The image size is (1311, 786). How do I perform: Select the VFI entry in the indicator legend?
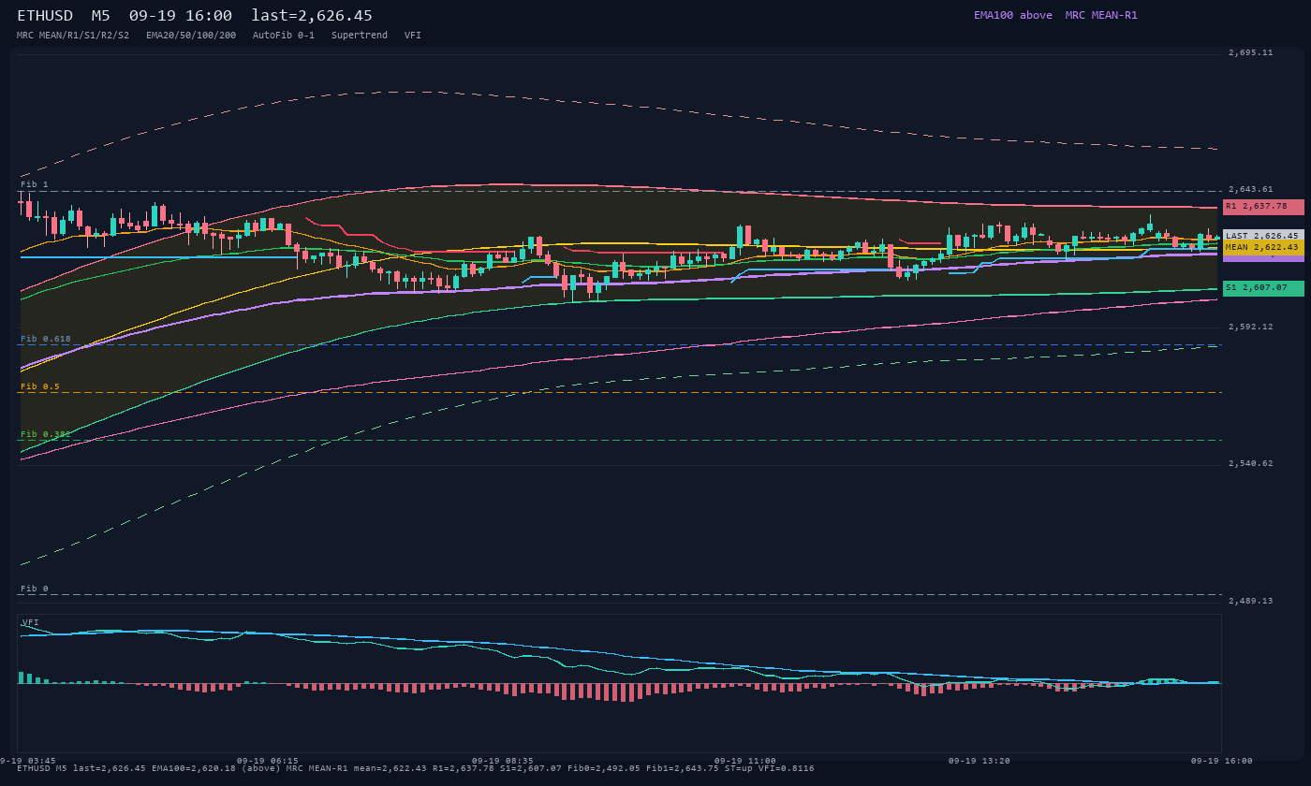point(413,35)
